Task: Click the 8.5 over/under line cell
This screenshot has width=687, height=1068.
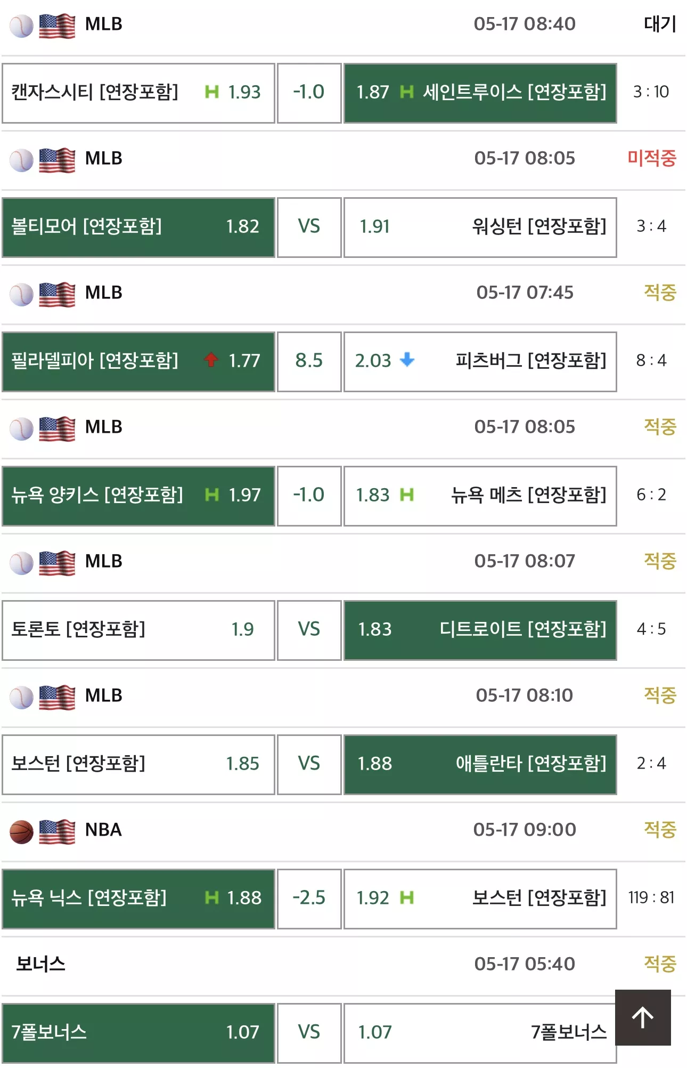Action: coord(309,362)
